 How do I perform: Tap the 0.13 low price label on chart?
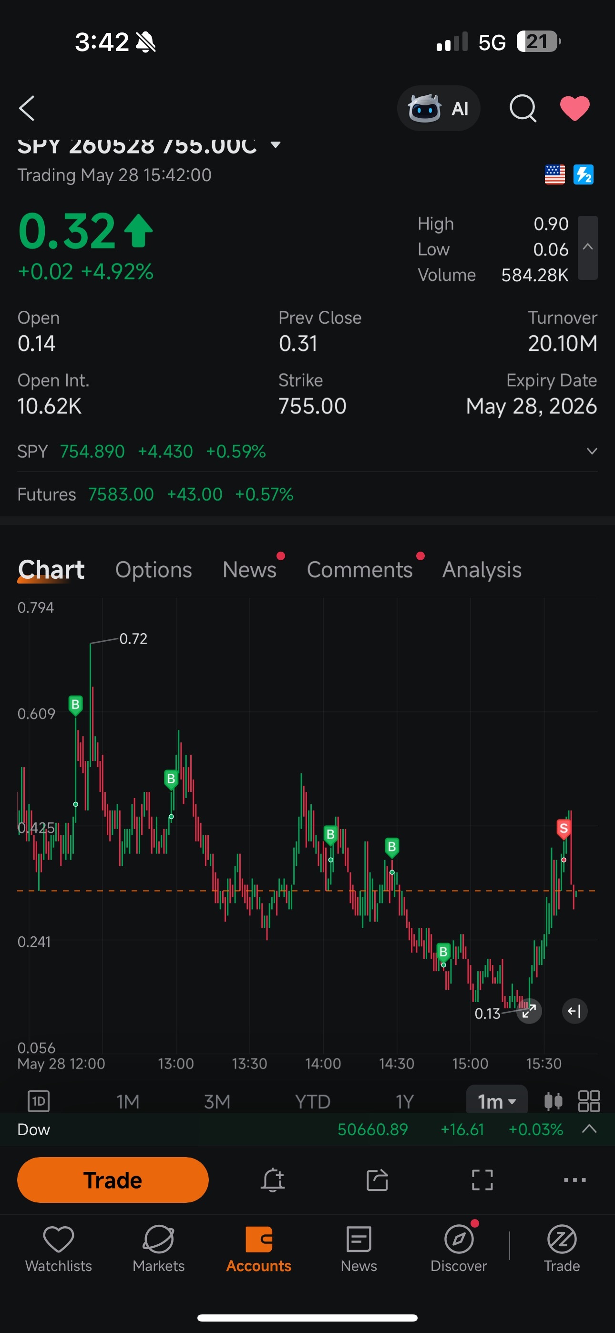click(488, 1013)
